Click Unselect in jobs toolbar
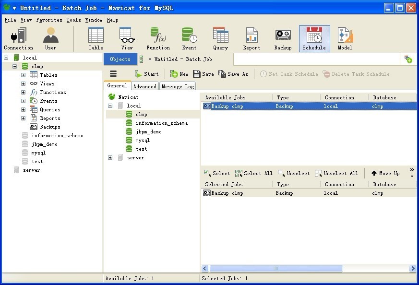419x285 pixels. pos(294,173)
